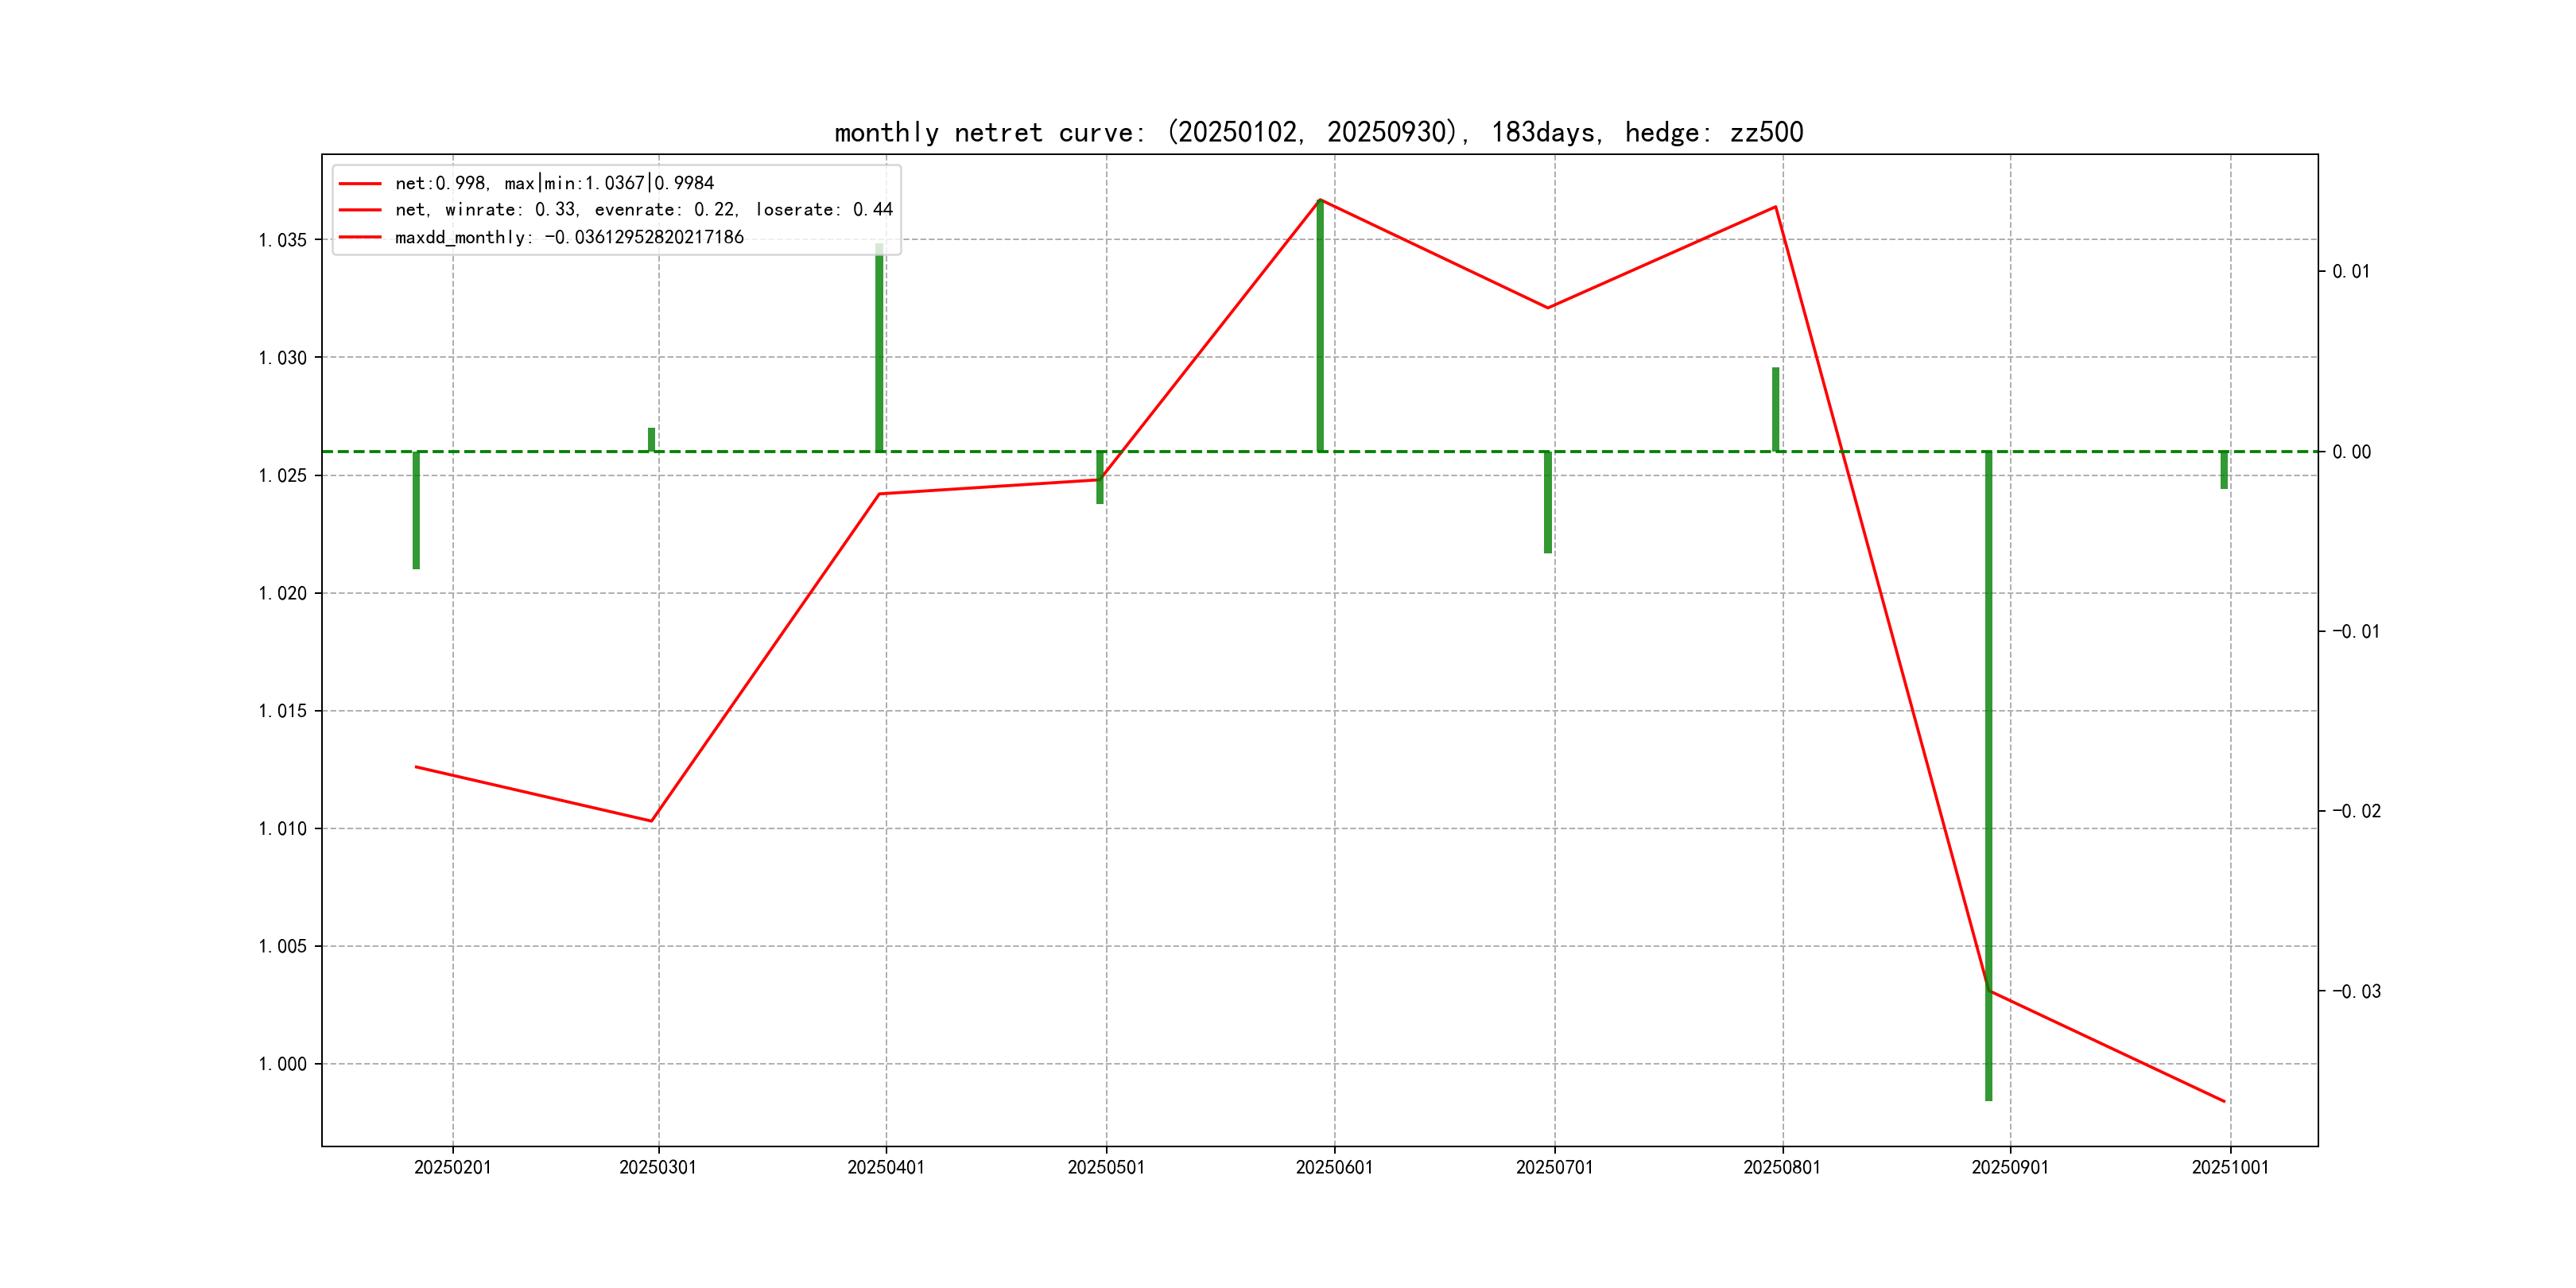The height and width of the screenshot is (1288, 2576).
Task: Click the small green bar near 20250301
Action: pyautogui.click(x=652, y=440)
